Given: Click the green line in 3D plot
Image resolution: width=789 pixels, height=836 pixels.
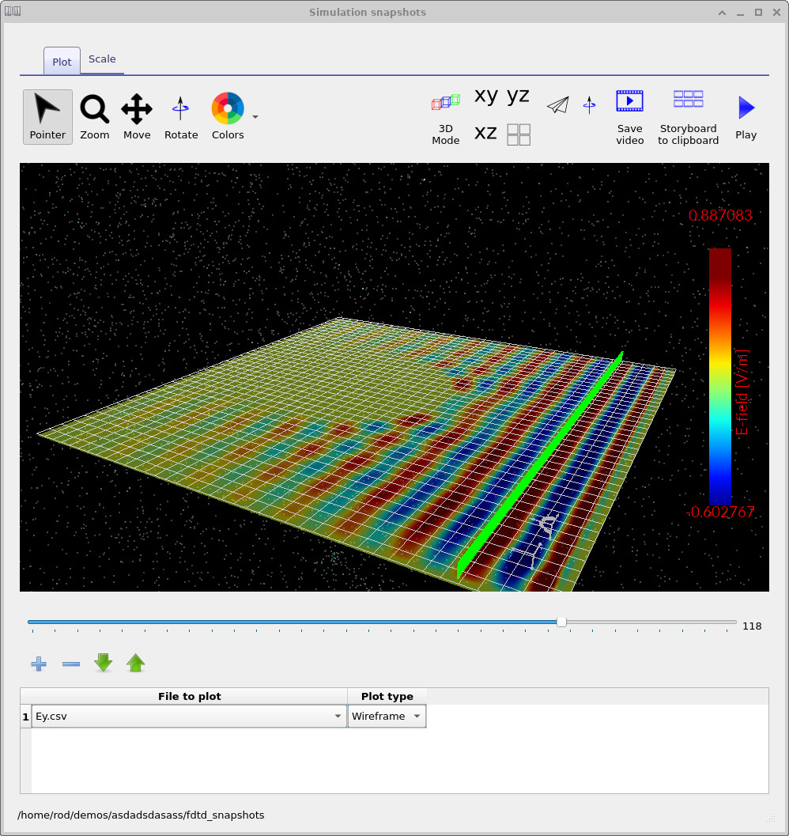Looking at the screenshot, I should [x=540, y=464].
